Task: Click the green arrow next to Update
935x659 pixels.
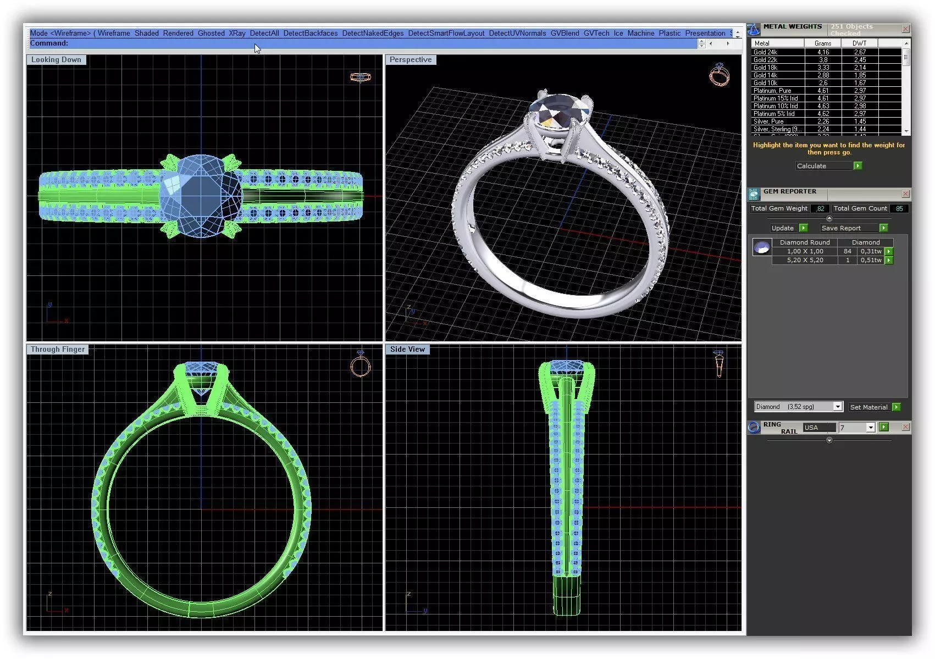Action: (803, 228)
